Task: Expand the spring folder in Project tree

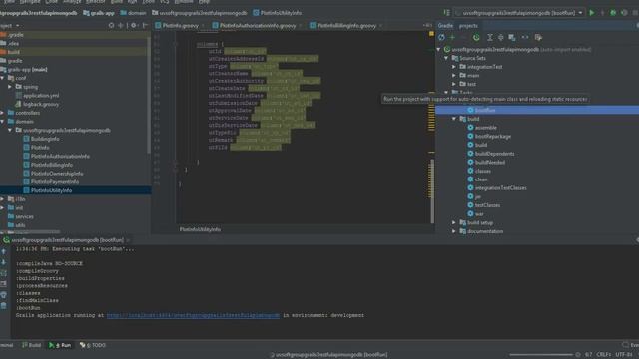Action: pyautogui.click(x=10, y=87)
